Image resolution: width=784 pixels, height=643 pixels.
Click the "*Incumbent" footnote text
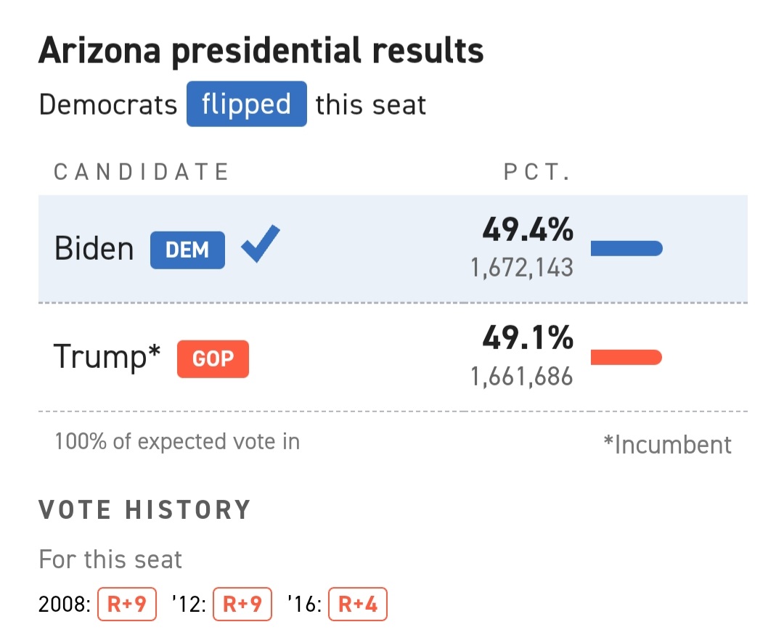coord(667,444)
